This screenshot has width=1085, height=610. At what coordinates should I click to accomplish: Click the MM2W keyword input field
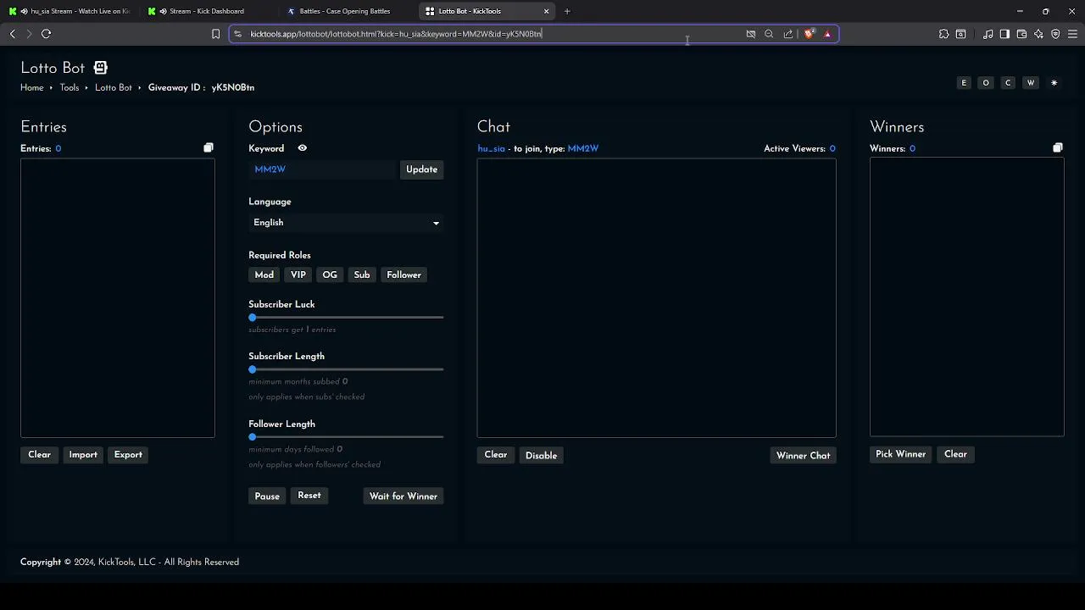[322, 169]
